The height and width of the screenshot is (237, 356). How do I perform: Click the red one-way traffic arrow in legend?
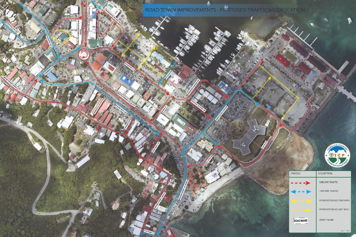point(300,183)
